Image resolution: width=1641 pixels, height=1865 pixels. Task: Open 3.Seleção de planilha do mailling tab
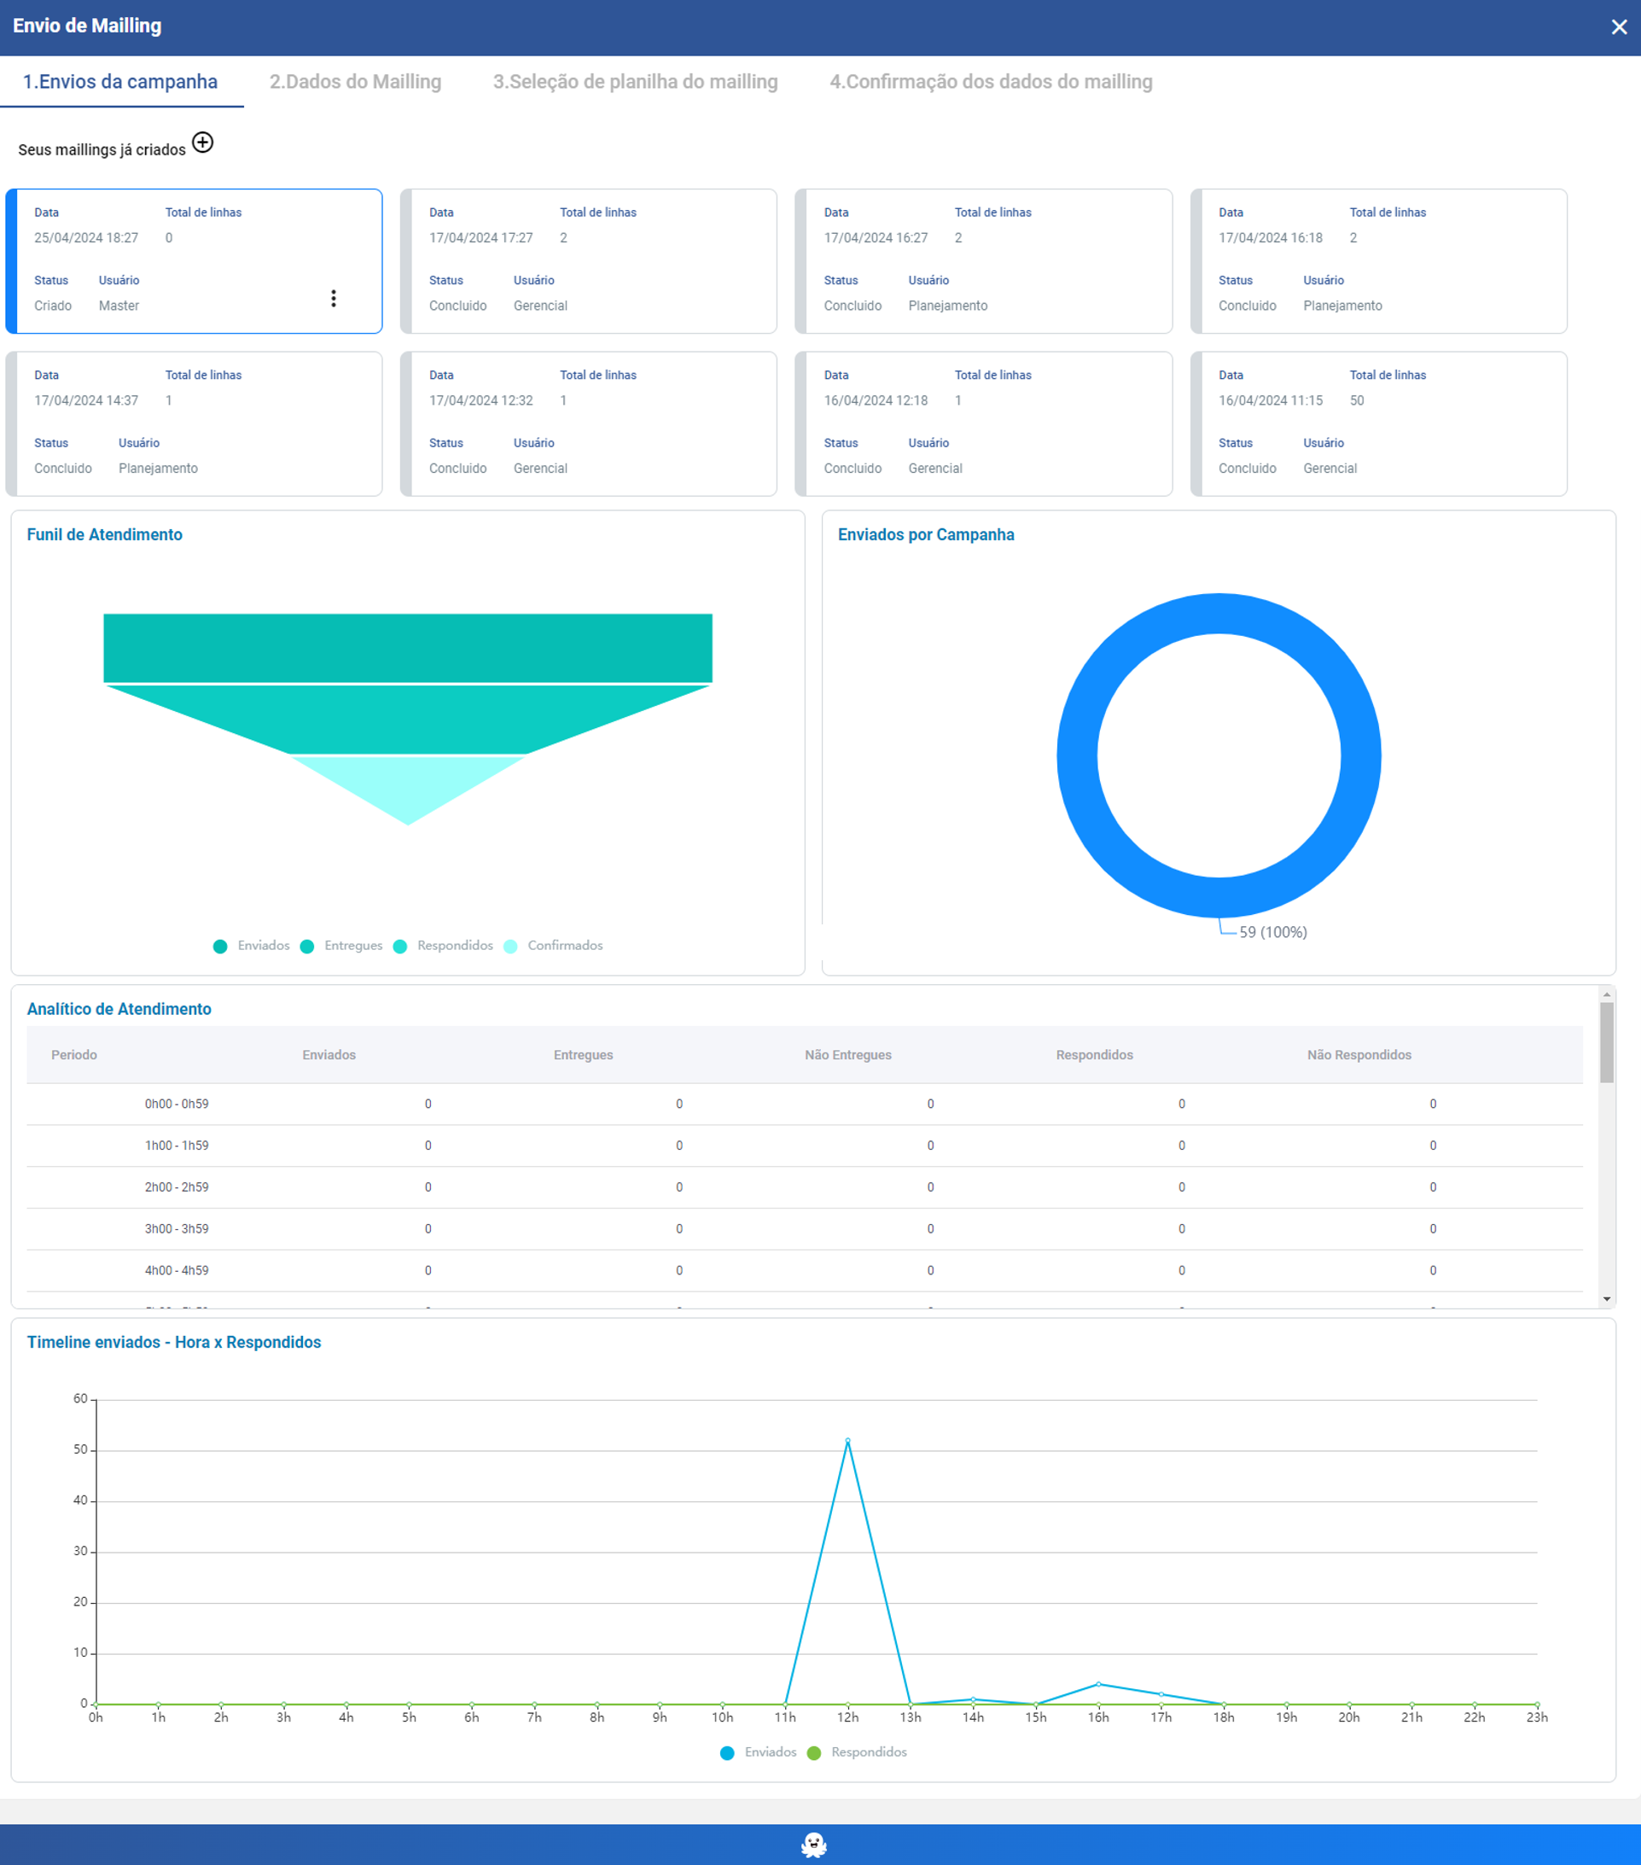click(x=635, y=82)
